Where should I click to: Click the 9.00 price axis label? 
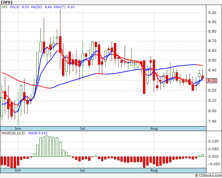(213, 13)
